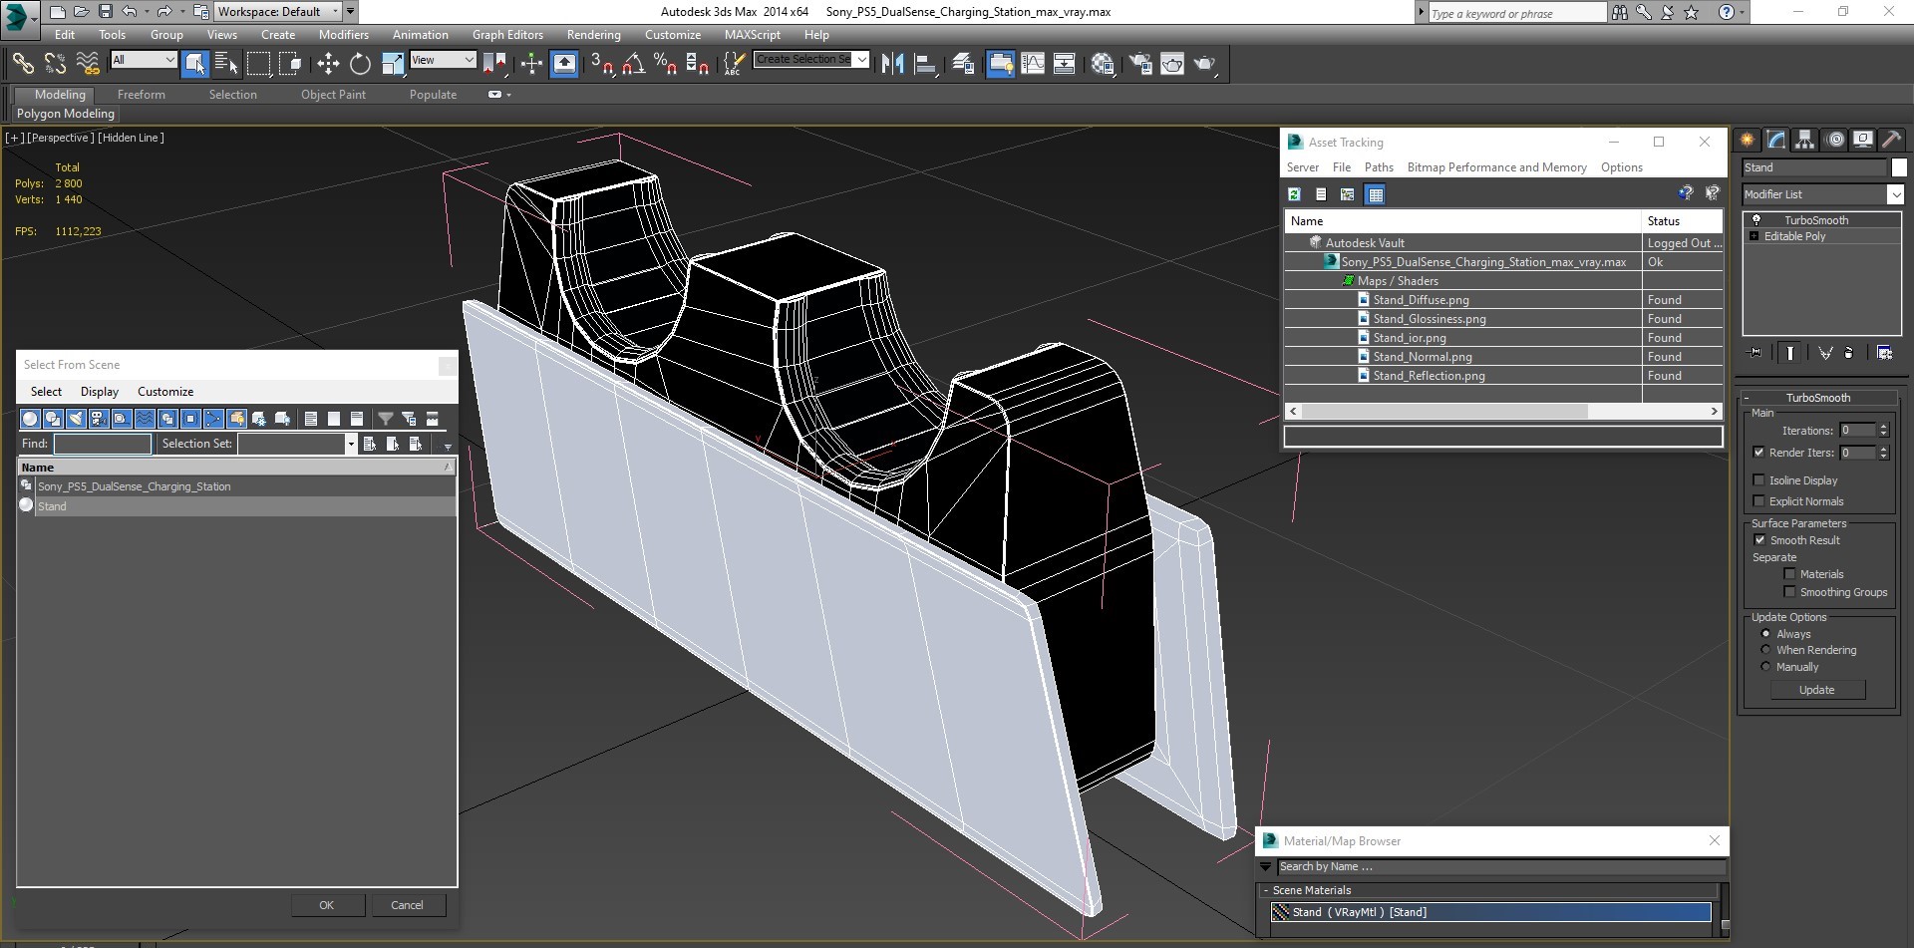Select the Always update option
1914x948 pixels.
point(1765,634)
